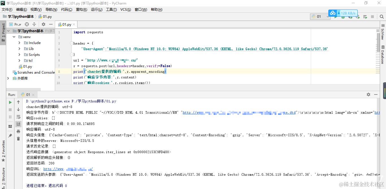This screenshot has width=386, height=189.
Task: Click 学习python脚本 in breadcrumb bar
Action: pyautogui.click(x=18, y=17)
